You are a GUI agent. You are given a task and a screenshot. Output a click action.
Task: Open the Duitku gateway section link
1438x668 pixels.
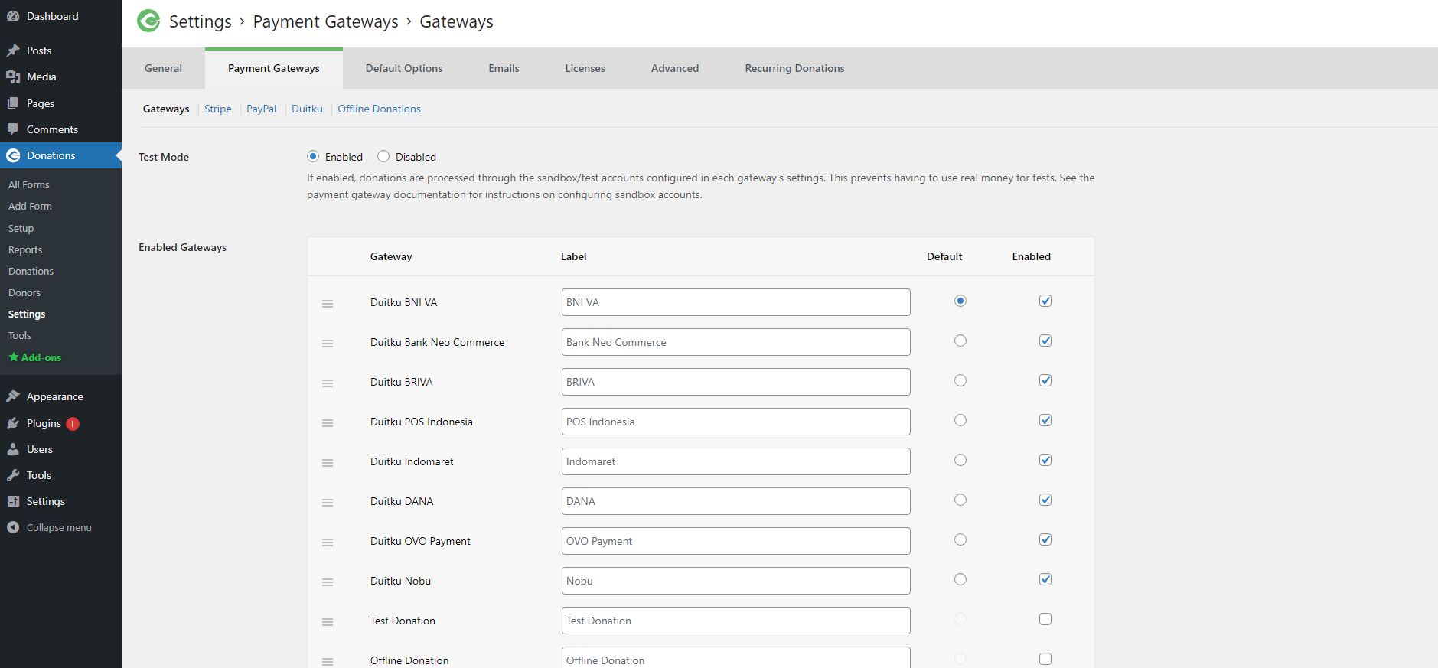307,109
